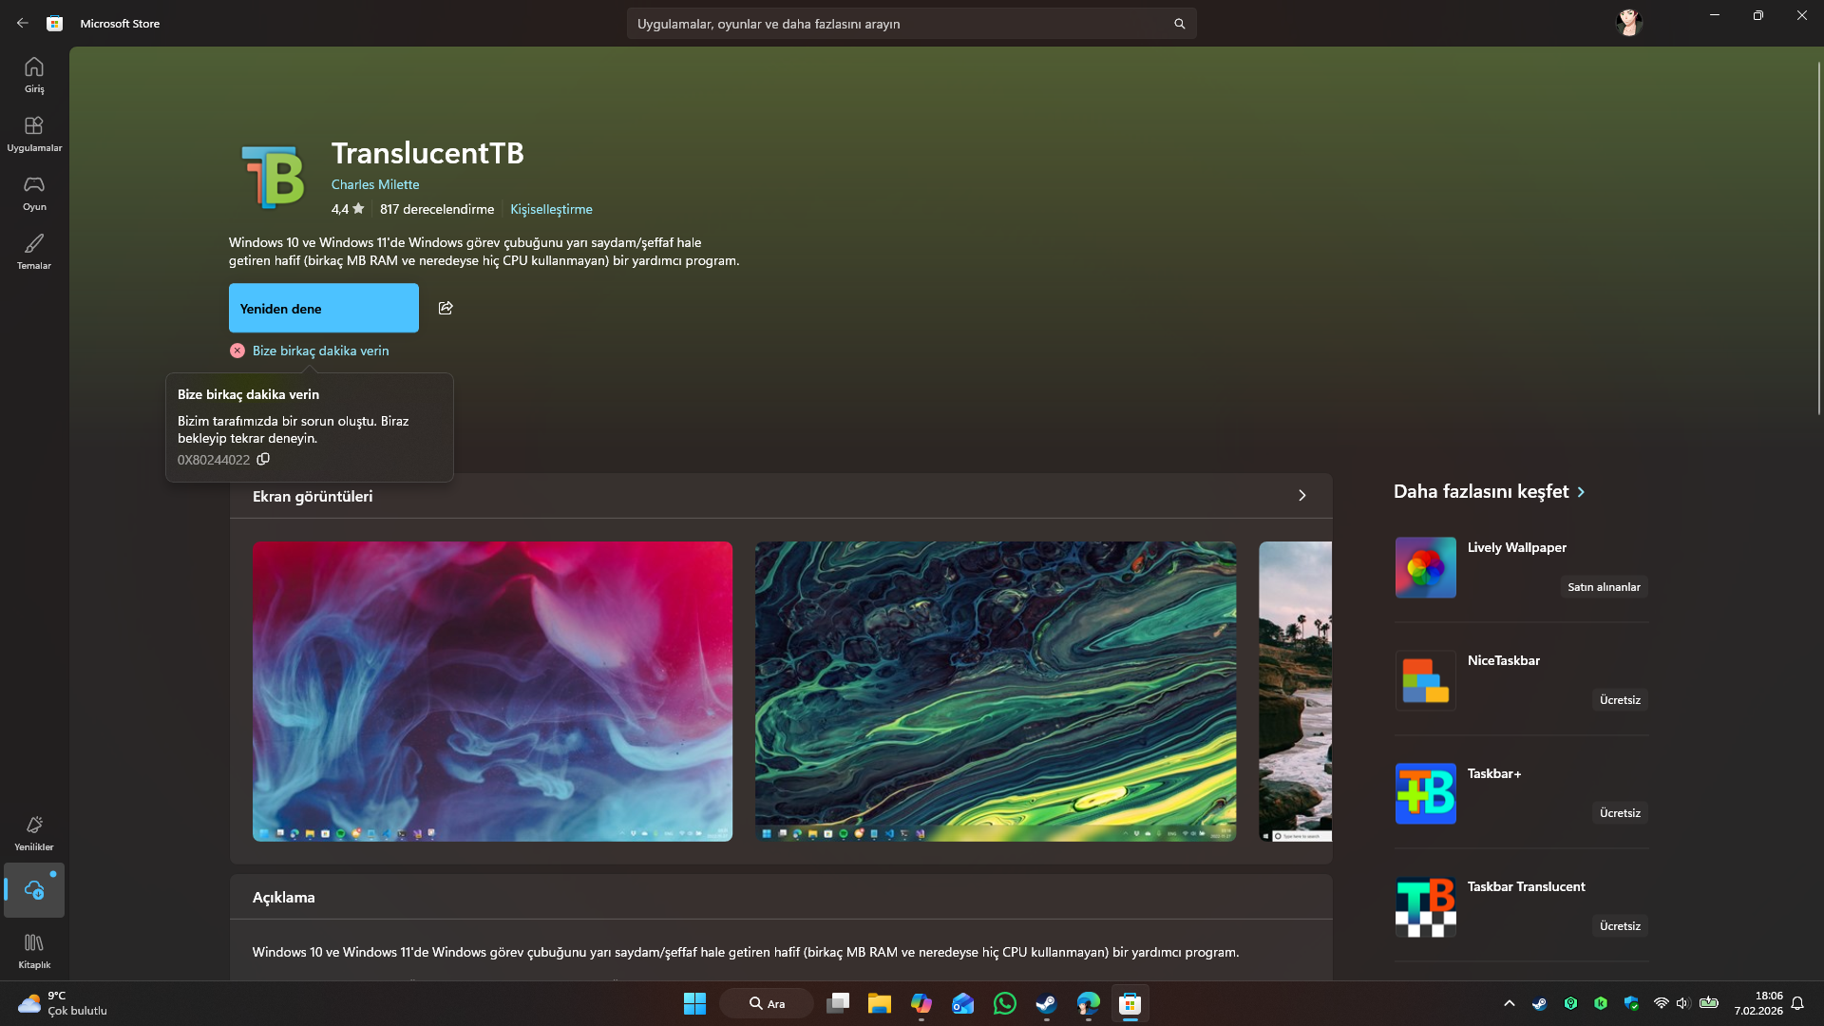Click the red error icon
Viewport: 1824px width, 1026px height.
coord(237,351)
